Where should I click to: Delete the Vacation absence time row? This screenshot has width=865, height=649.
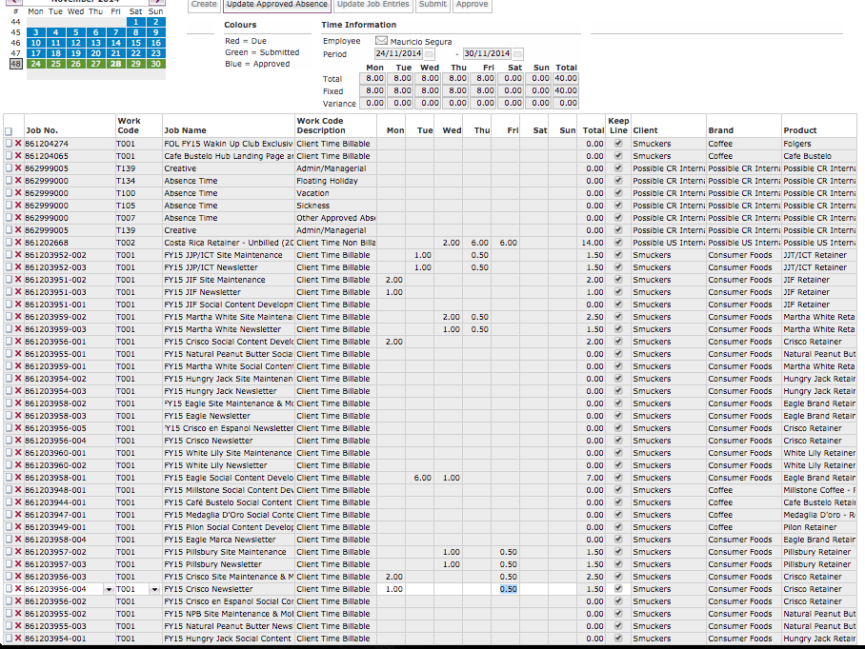point(17,193)
